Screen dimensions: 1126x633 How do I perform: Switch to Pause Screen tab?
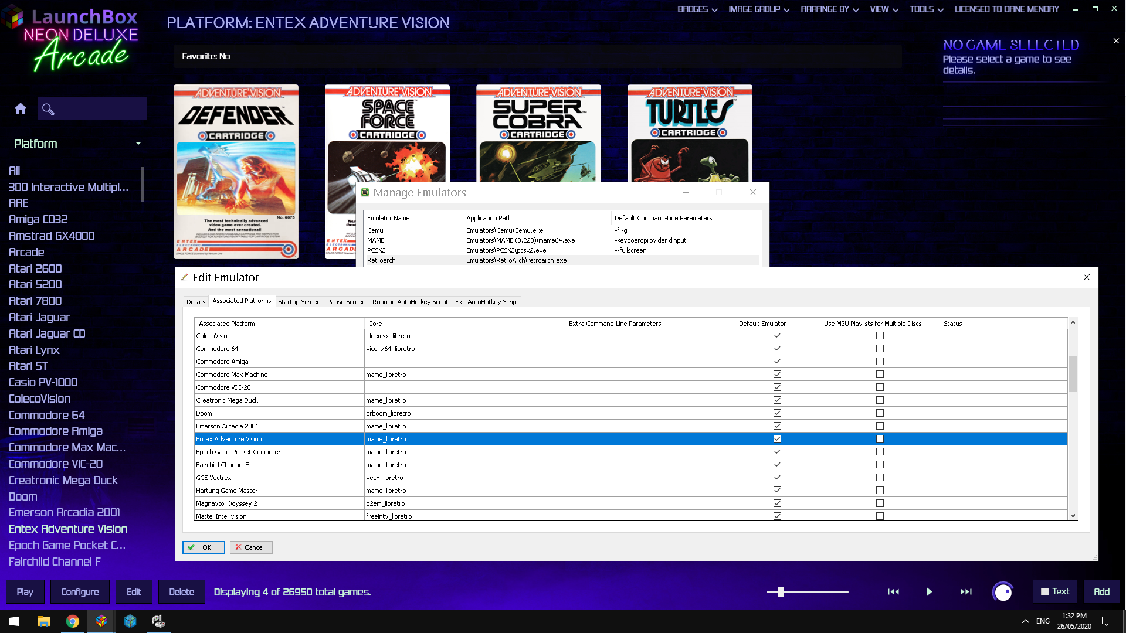point(346,302)
